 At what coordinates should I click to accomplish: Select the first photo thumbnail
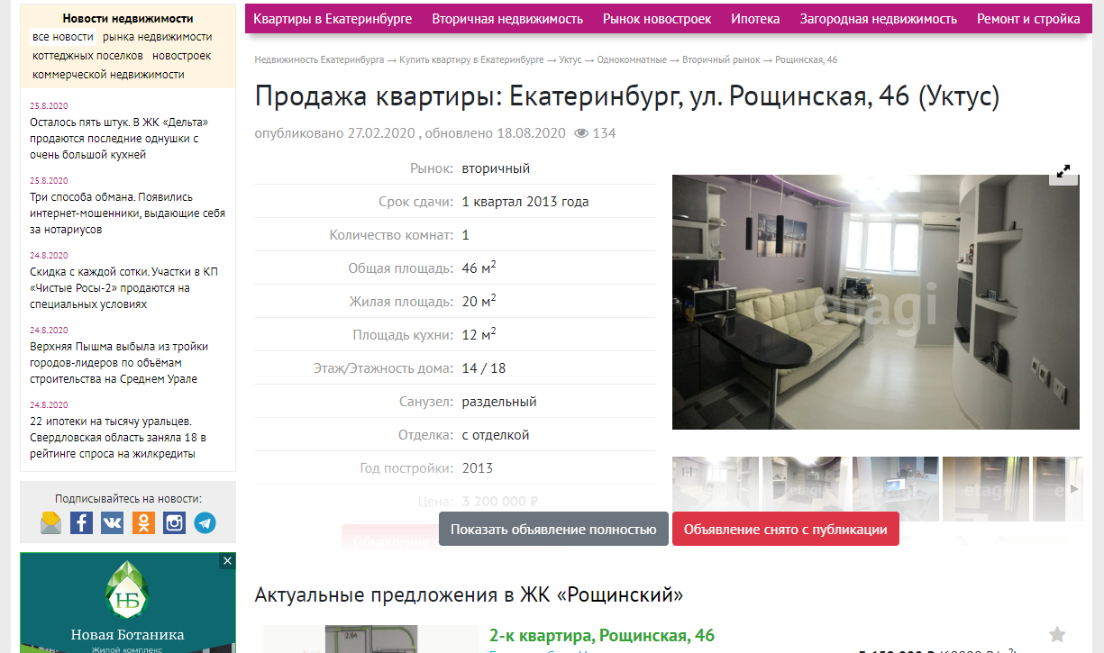[x=716, y=489]
